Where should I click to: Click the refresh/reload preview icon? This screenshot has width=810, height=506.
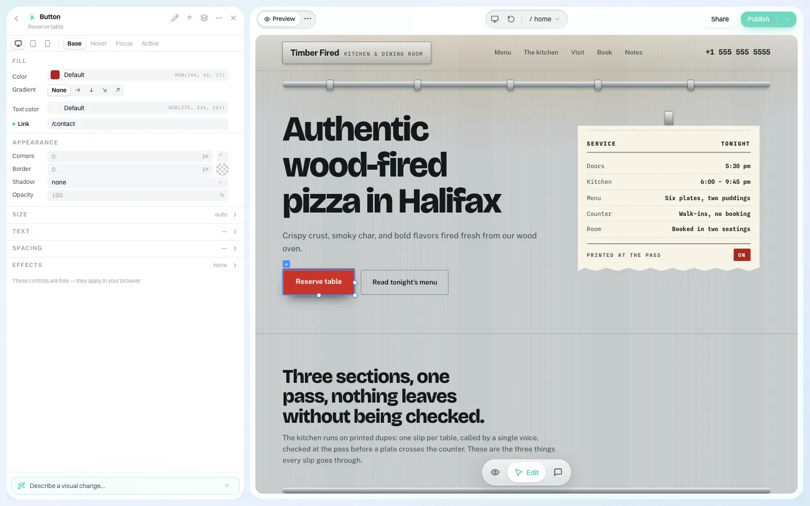pos(511,19)
